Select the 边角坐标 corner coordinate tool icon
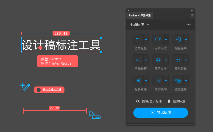The height and width of the screenshot is (132, 213). [x=138, y=40]
